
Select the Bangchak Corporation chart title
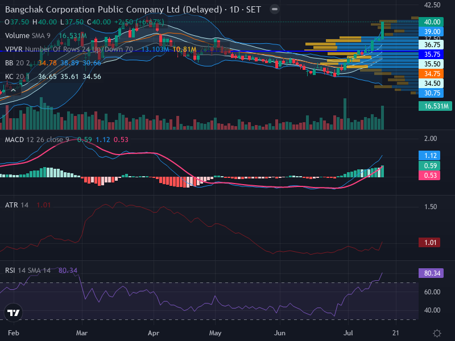pos(133,10)
